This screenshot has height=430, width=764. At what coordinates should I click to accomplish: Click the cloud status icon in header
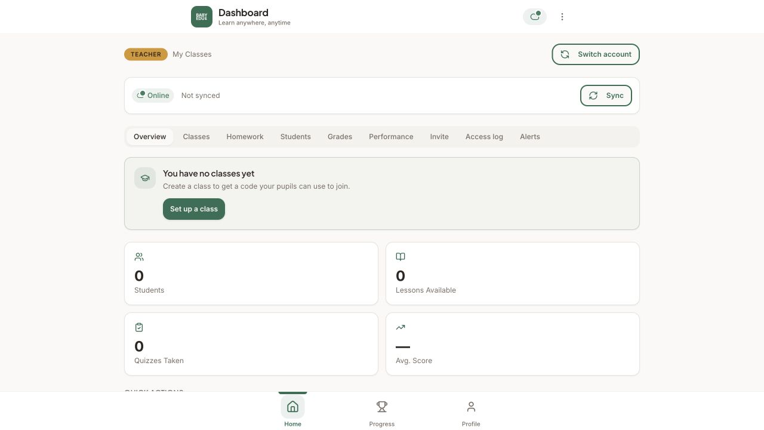[535, 17]
